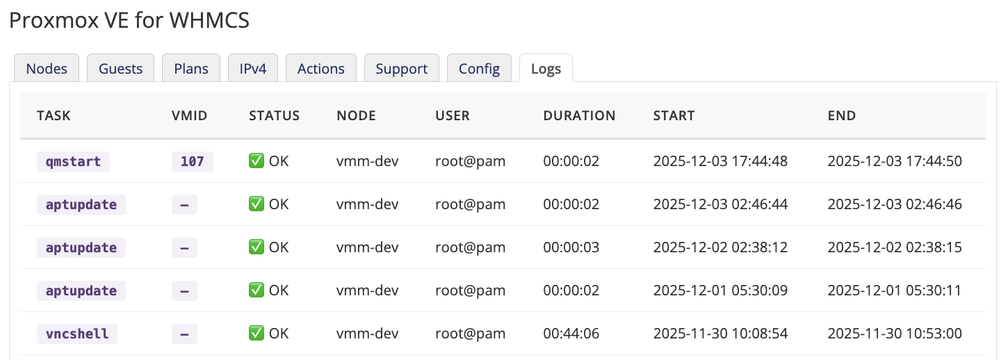Switch to the Nodes tab
This screenshot has width=1008, height=360.
click(x=47, y=69)
